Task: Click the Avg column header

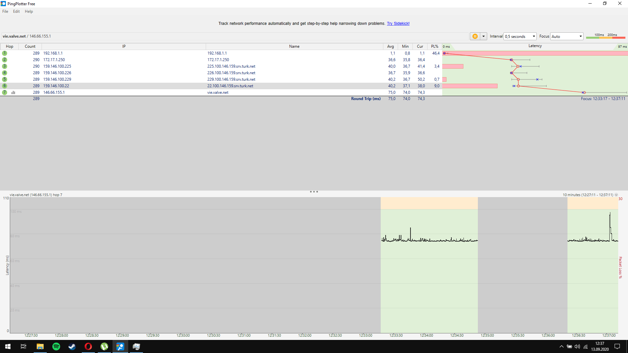Action: tap(391, 46)
